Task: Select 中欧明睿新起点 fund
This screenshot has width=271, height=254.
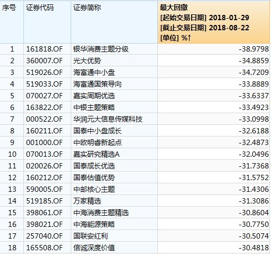Action: pos(97,142)
